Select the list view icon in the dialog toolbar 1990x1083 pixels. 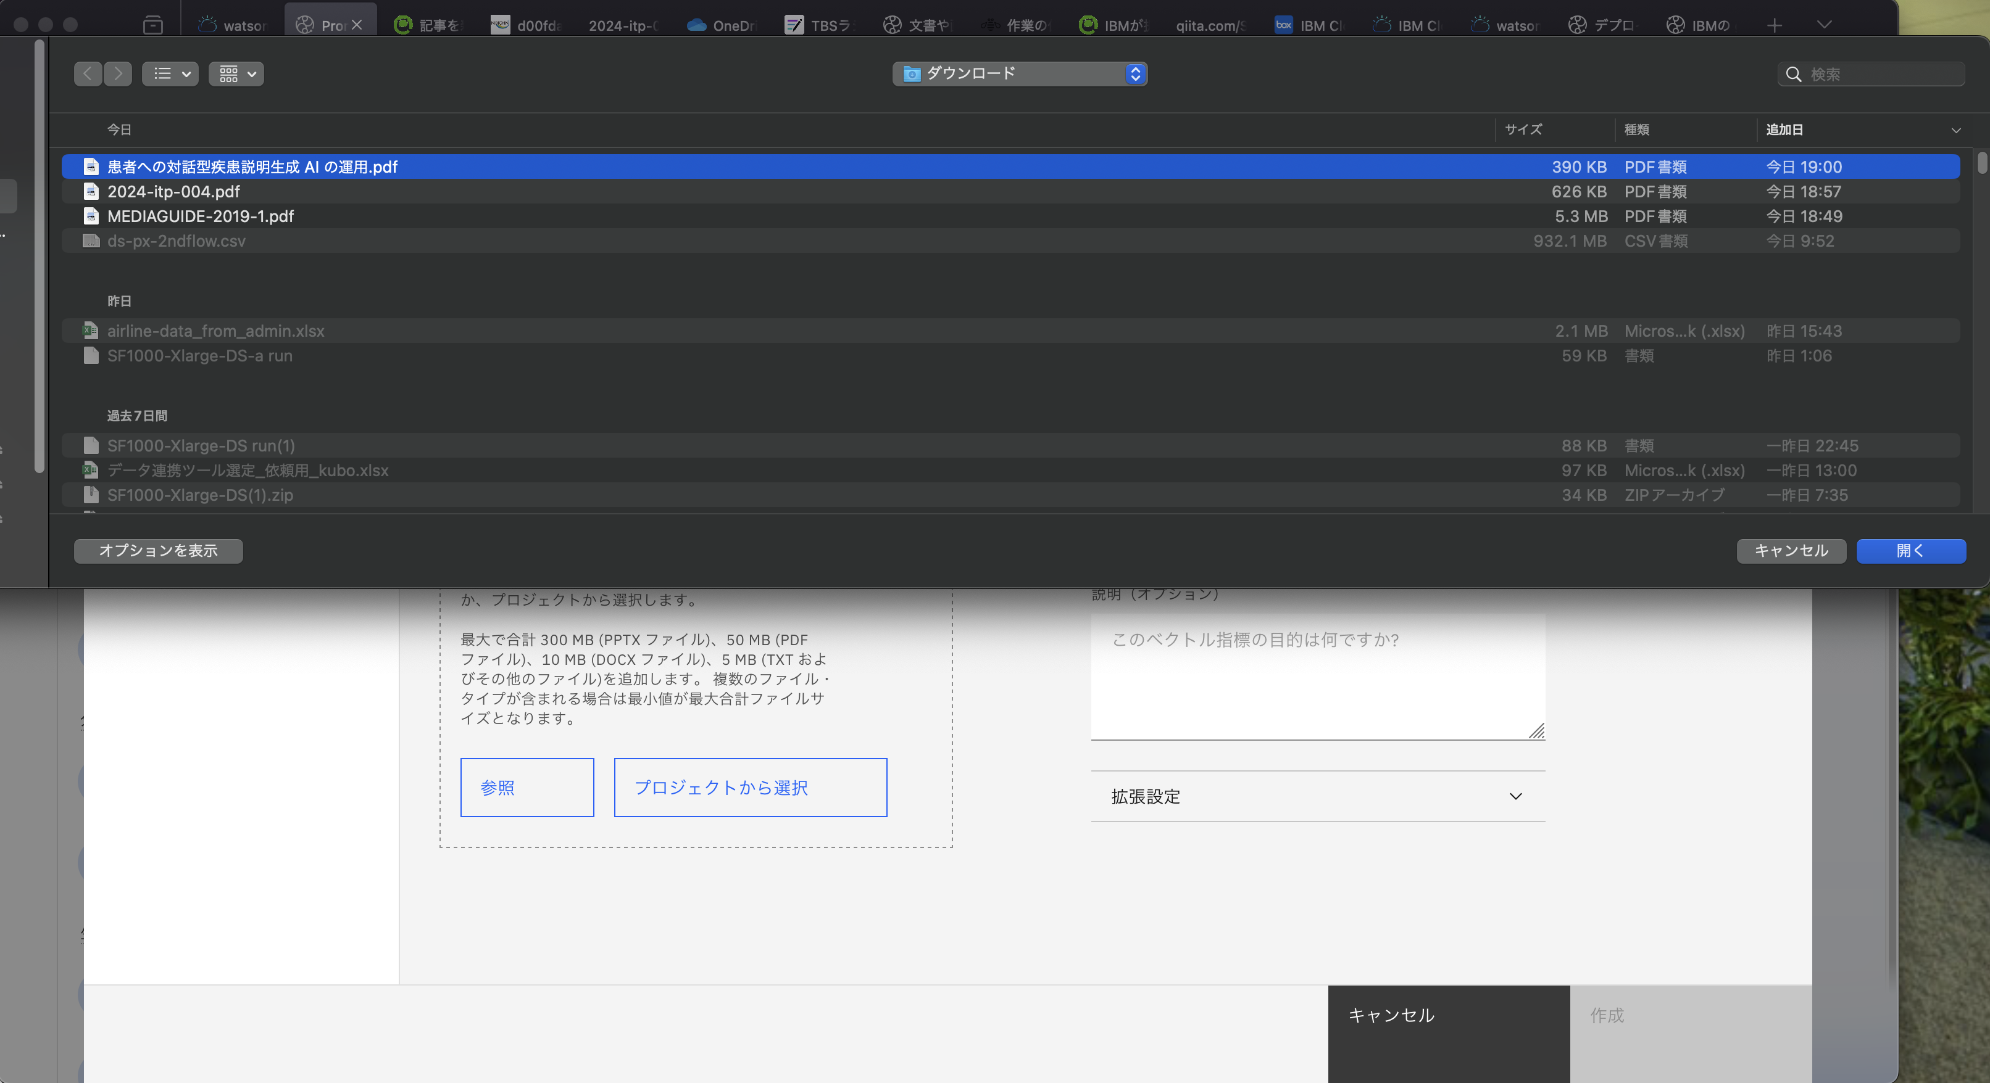[x=163, y=73]
